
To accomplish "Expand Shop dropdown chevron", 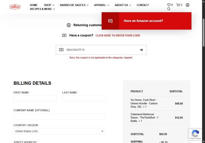I will (53, 5).
